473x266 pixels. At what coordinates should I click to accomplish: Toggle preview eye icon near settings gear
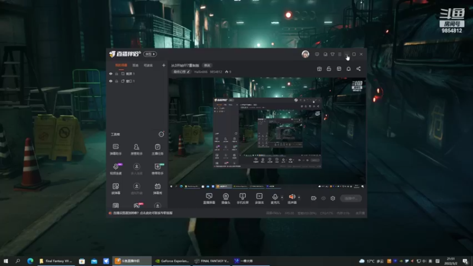[323, 198]
